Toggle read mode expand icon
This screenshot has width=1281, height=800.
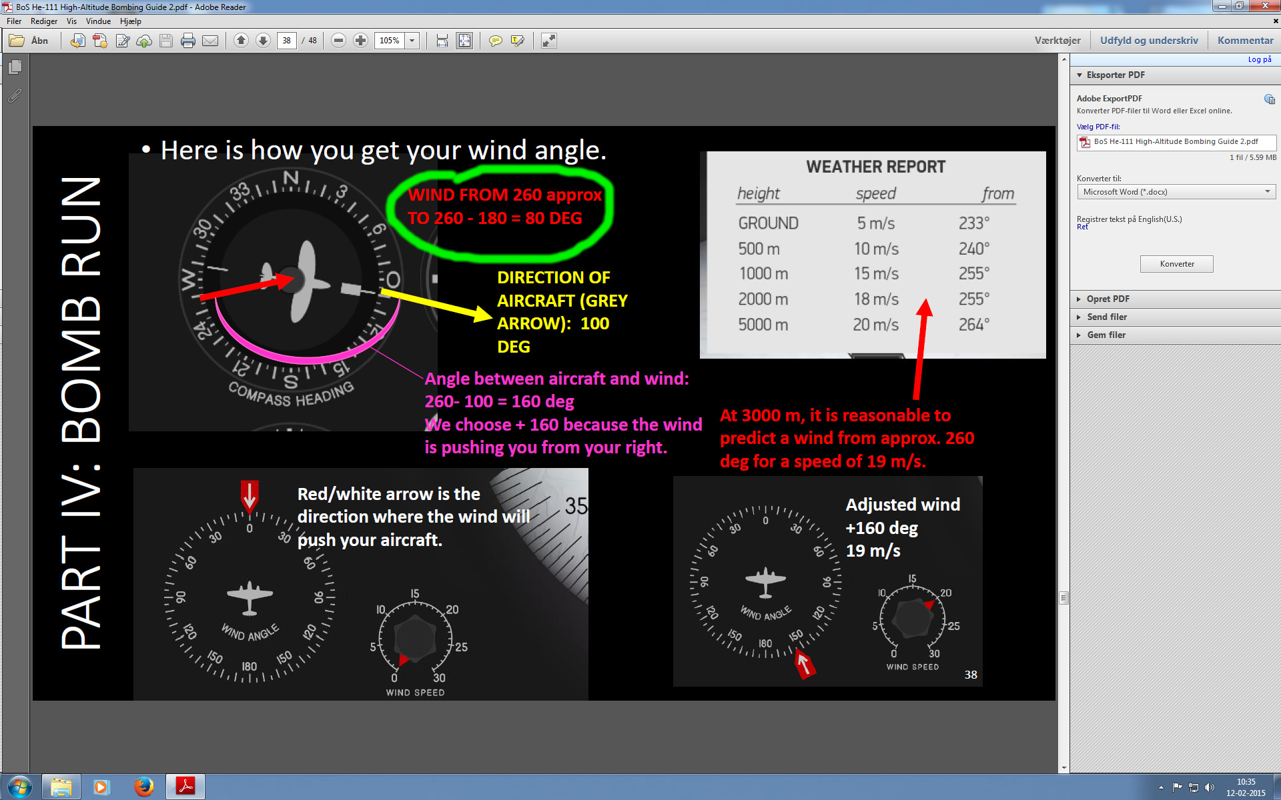pyautogui.click(x=548, y=41)
